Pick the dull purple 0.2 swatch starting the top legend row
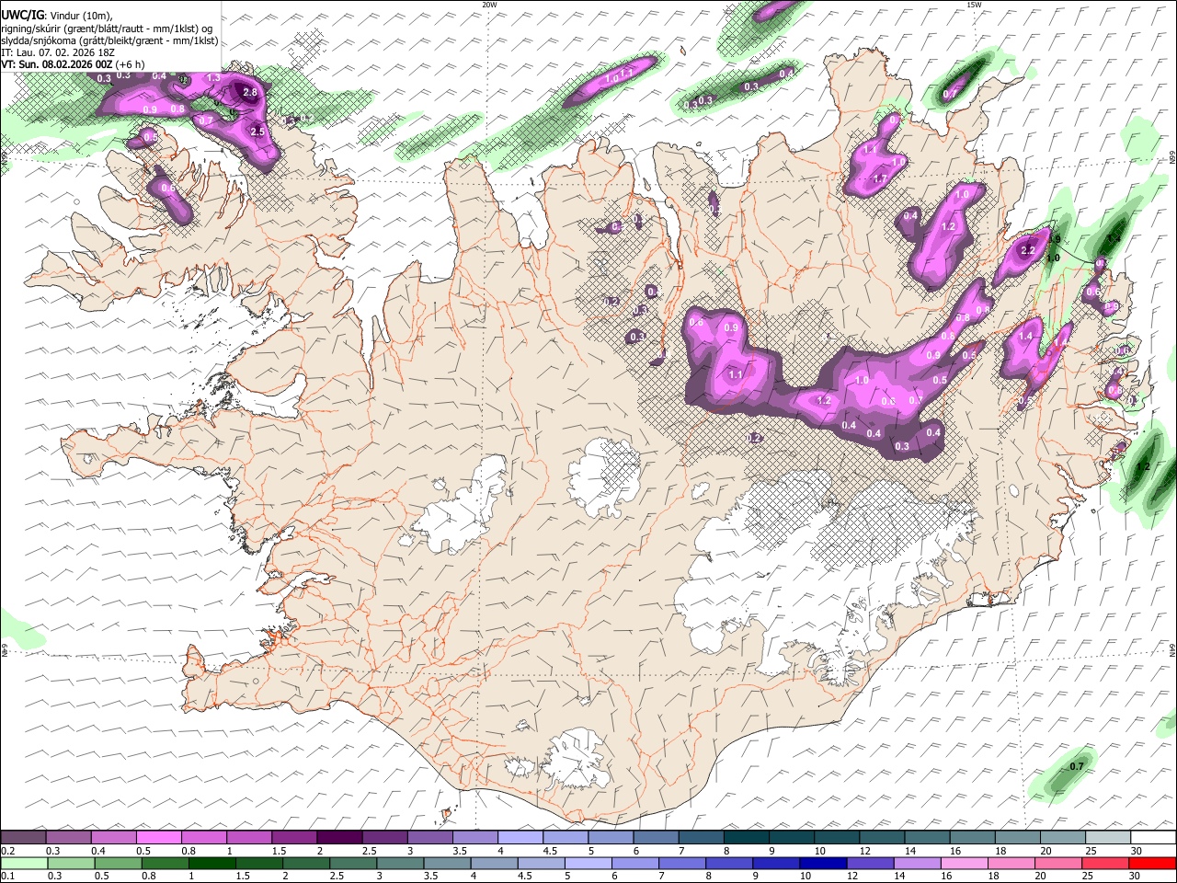This screenshot has height=883, width=1177. 24,838
